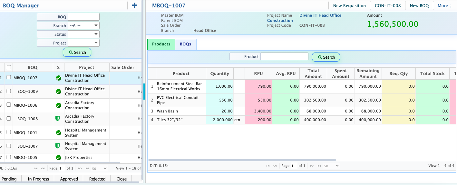The width and height of the screenshot is (457, 185).
Task: Click approved status icon for MBOQ-1007 row
Action: (x=59, y=78)
